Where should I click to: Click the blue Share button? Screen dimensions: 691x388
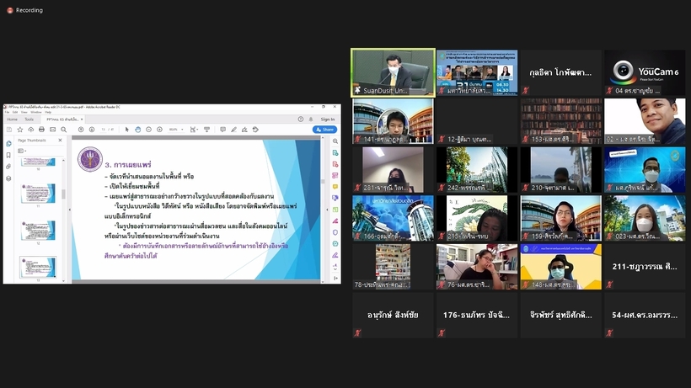point(324,130)
